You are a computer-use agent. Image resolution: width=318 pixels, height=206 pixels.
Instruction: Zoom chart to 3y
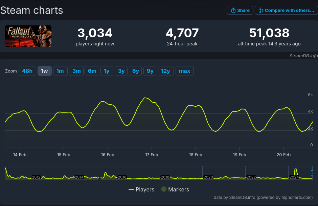(x=121, y=71)
